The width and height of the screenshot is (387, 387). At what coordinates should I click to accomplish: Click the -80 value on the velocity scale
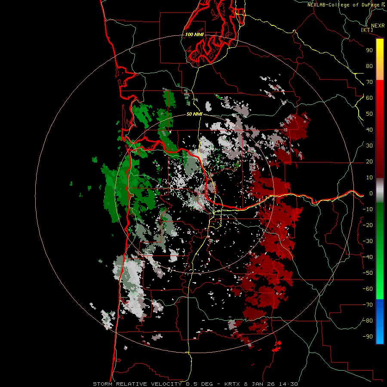click(368, 321)
